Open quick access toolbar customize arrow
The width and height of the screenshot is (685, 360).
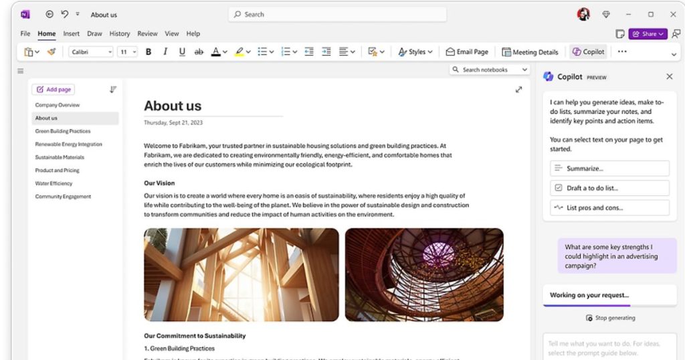coord(78,14)
